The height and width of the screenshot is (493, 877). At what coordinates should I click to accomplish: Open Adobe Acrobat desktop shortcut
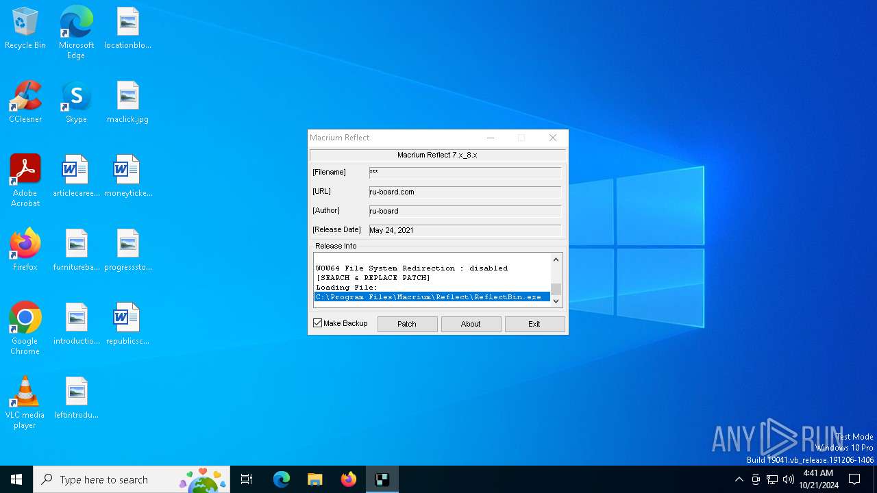click(25, 181)
